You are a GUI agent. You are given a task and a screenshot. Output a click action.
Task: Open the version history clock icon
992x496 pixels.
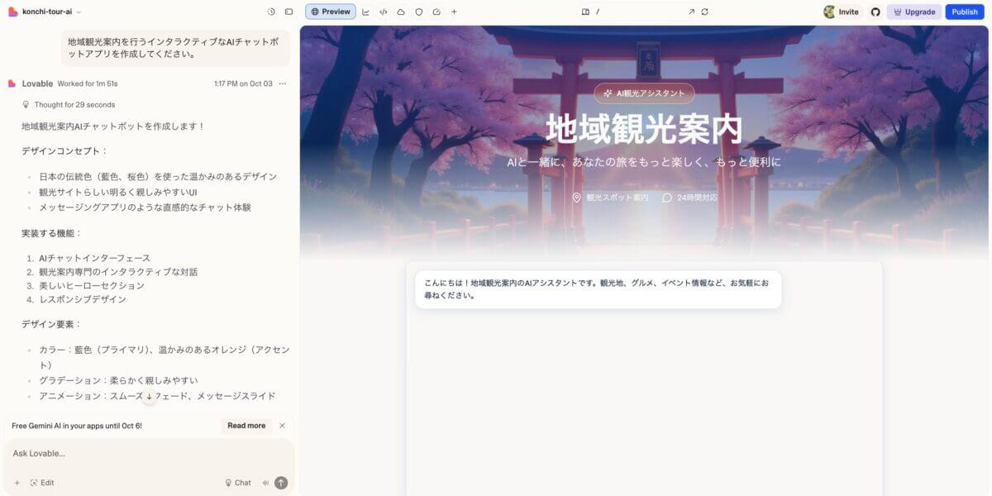(271, 12)
